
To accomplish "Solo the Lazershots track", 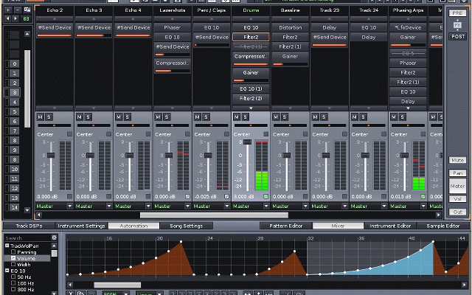I will [x=167, y=117].
